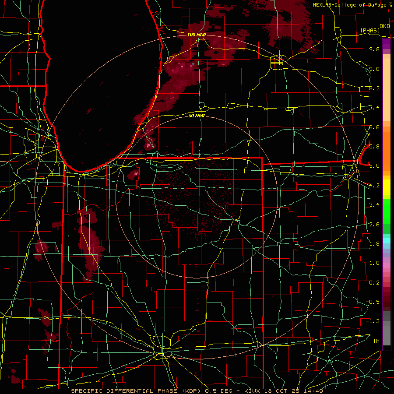Click the 100 NMI range ring label
Screen dimensions: 394x394
click(x=197, y=35)
